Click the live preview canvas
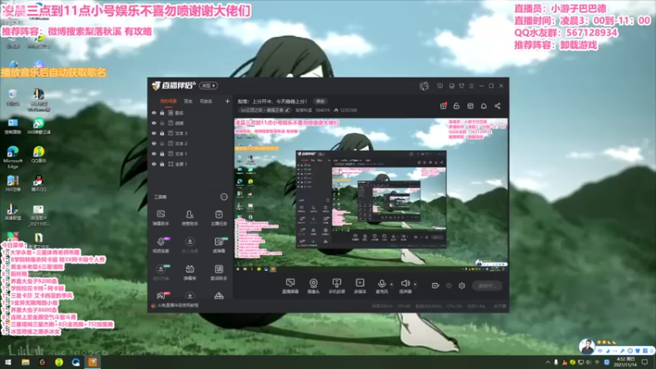 [371, 195]
